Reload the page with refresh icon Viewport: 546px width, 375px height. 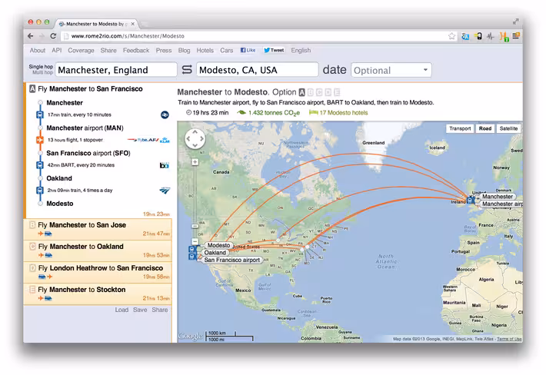point(53,36)
